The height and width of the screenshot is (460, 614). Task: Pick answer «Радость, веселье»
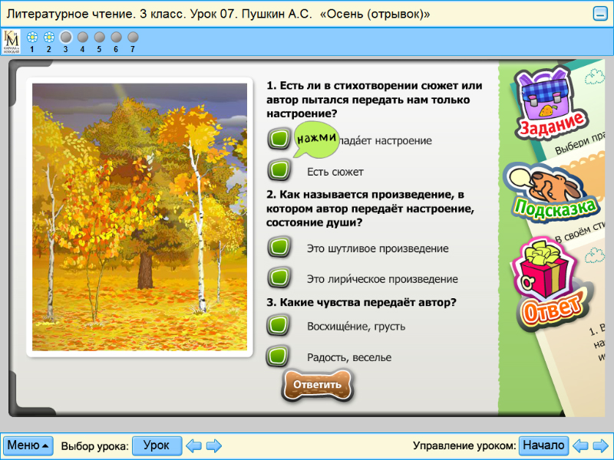(x=277, y=356)
